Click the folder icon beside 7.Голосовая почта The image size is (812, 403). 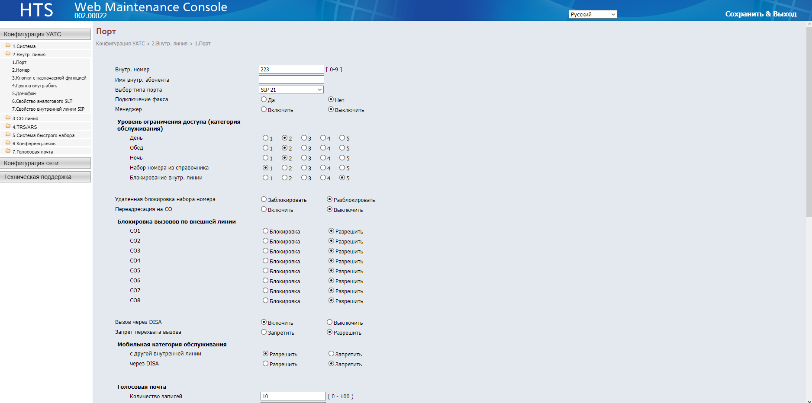(8, 151)
